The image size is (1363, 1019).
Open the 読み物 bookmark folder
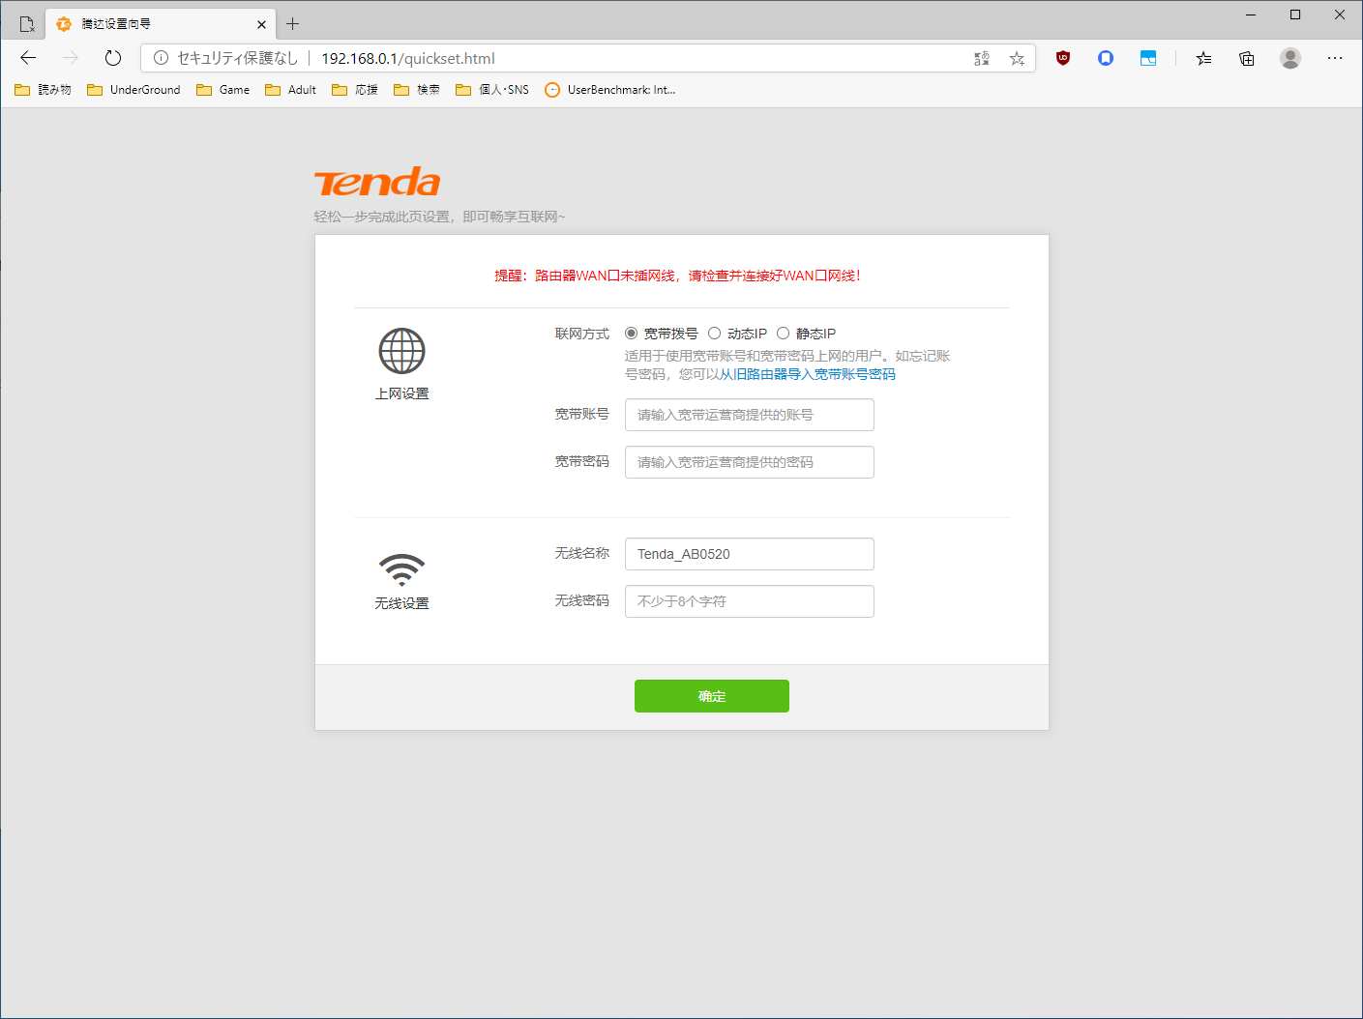44,90
